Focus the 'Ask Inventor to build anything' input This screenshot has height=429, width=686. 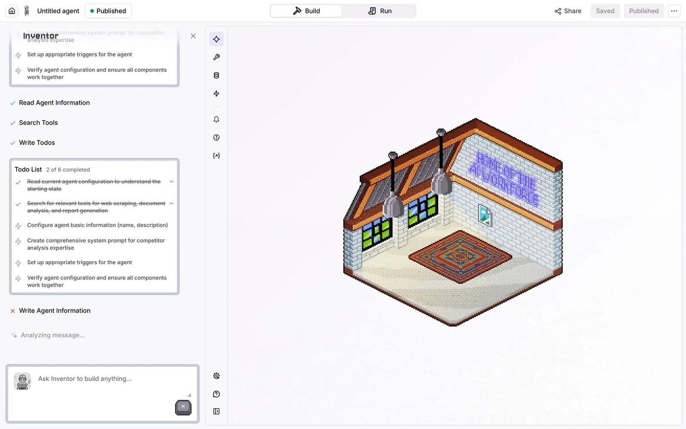tap(103, 379)
